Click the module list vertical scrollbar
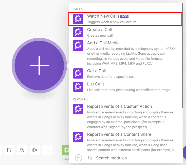Image resolution: width=186 pixels, height=165 pixels. click(182, 51)
